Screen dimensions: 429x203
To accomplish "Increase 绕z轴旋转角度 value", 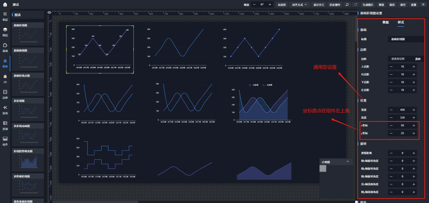I will (x=413, y=176).
